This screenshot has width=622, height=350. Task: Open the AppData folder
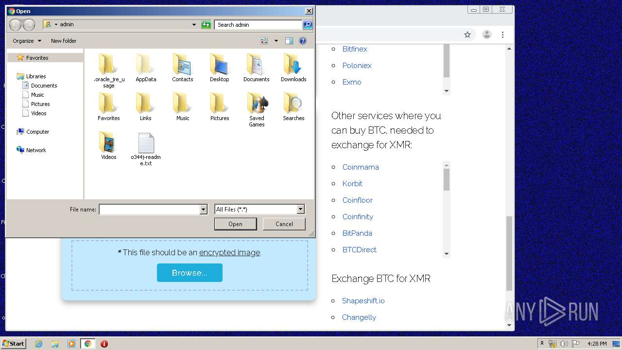click(x=146, y=68)
